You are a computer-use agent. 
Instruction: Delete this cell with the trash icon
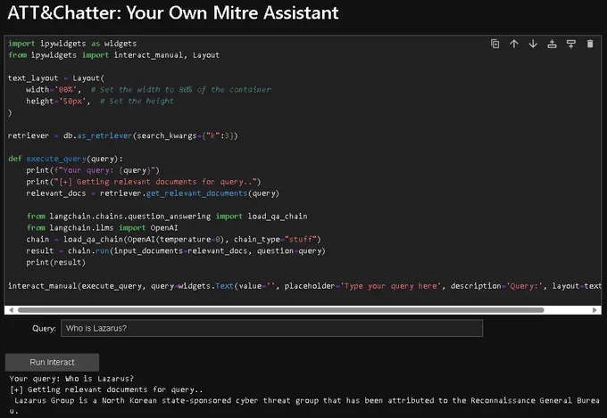pyautogui.click(x=590, y=44)
